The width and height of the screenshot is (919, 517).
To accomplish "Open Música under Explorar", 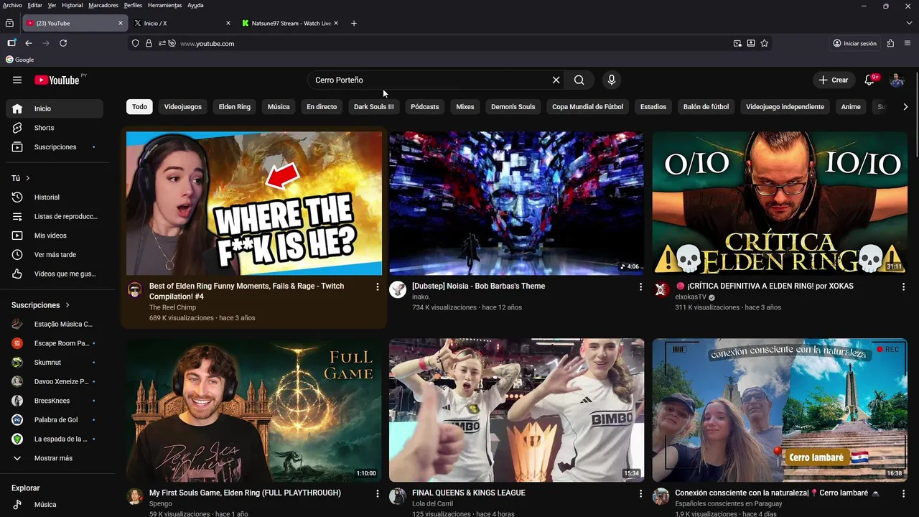I will coord(55,505).
